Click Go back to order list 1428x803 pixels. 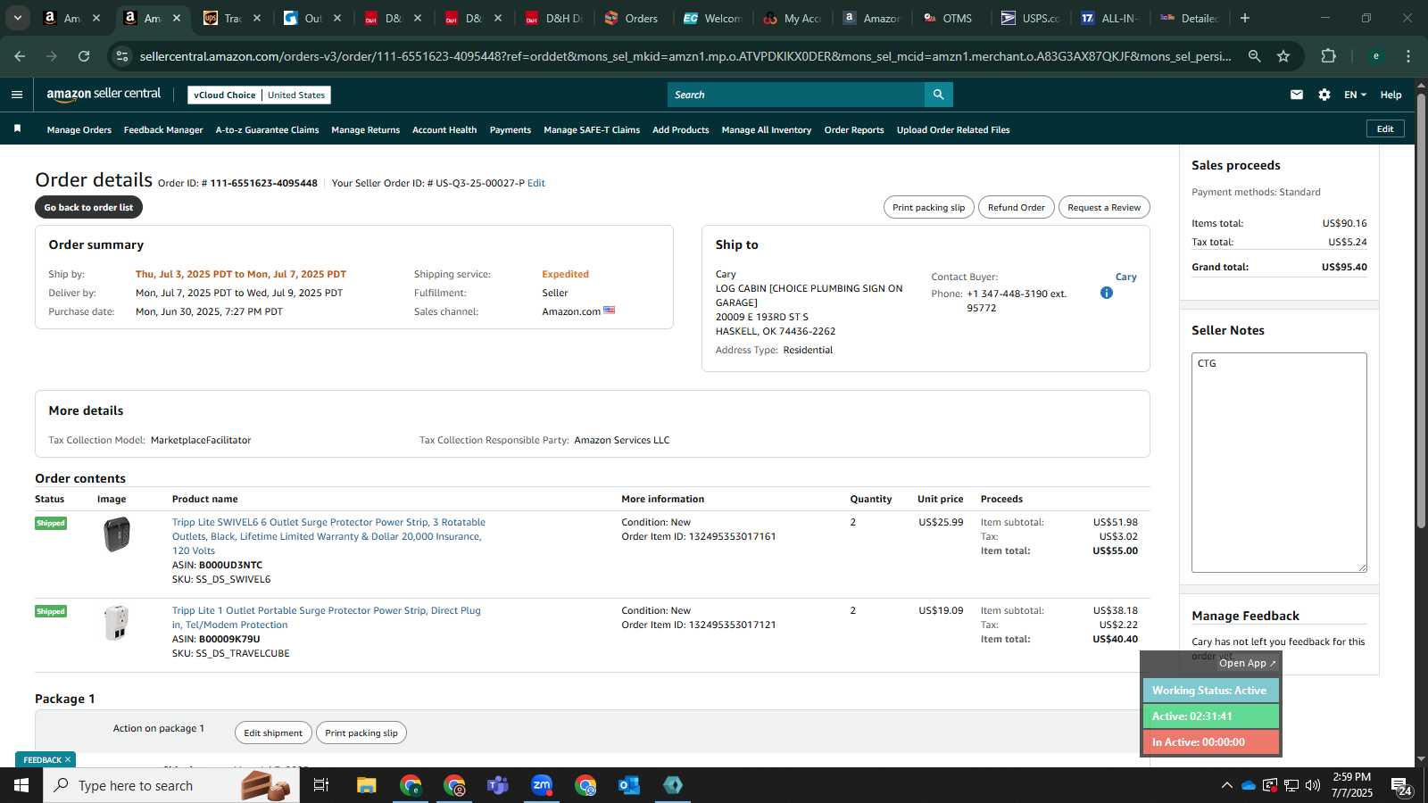click(x=88, y=207)
